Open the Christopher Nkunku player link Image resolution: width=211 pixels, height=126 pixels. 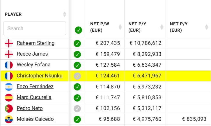coord(39,76)
